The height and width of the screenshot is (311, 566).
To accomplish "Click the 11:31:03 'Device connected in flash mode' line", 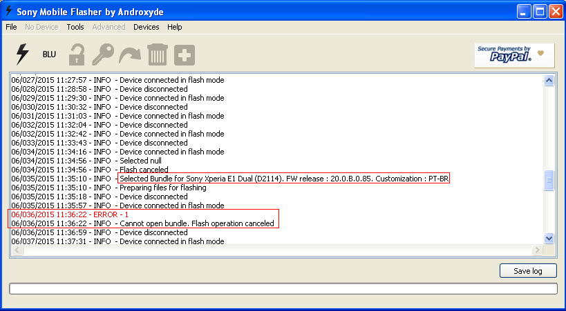I will [x=117, y=116].
